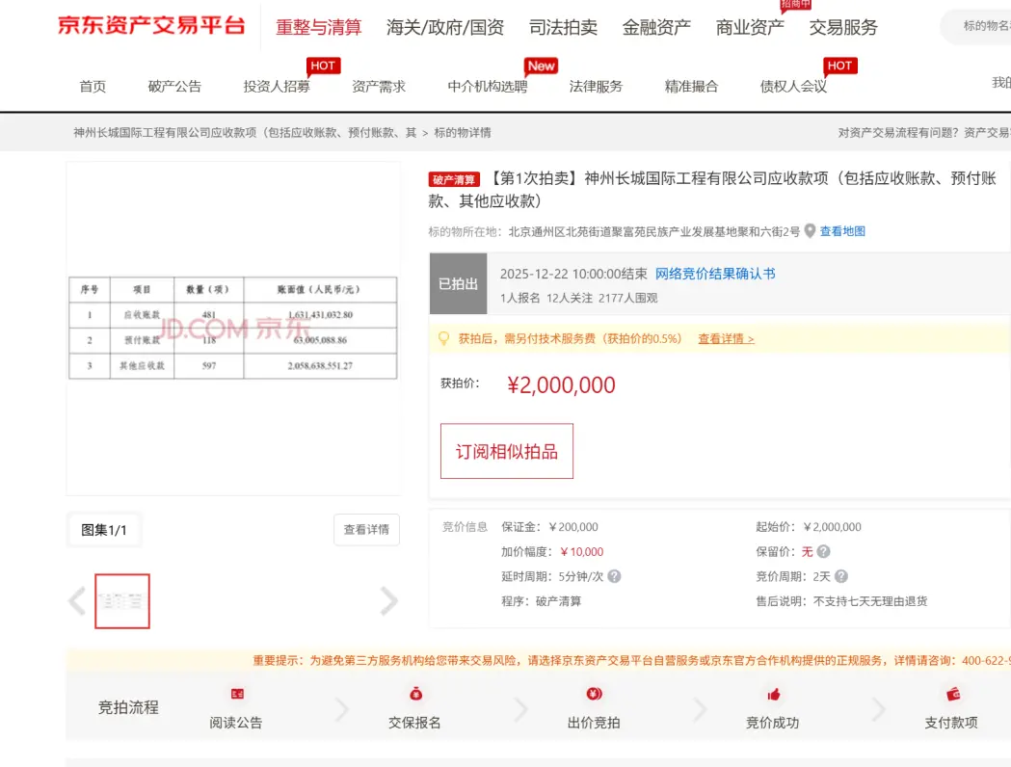
Task: Click the 出价竞拍 yuan icon
Action: [594, 694]
